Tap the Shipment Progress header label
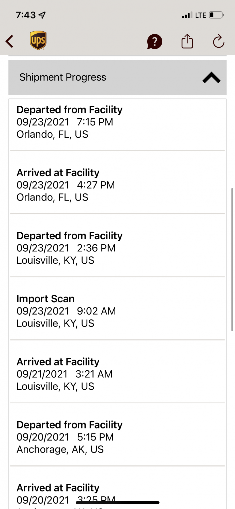 [63, 77]
